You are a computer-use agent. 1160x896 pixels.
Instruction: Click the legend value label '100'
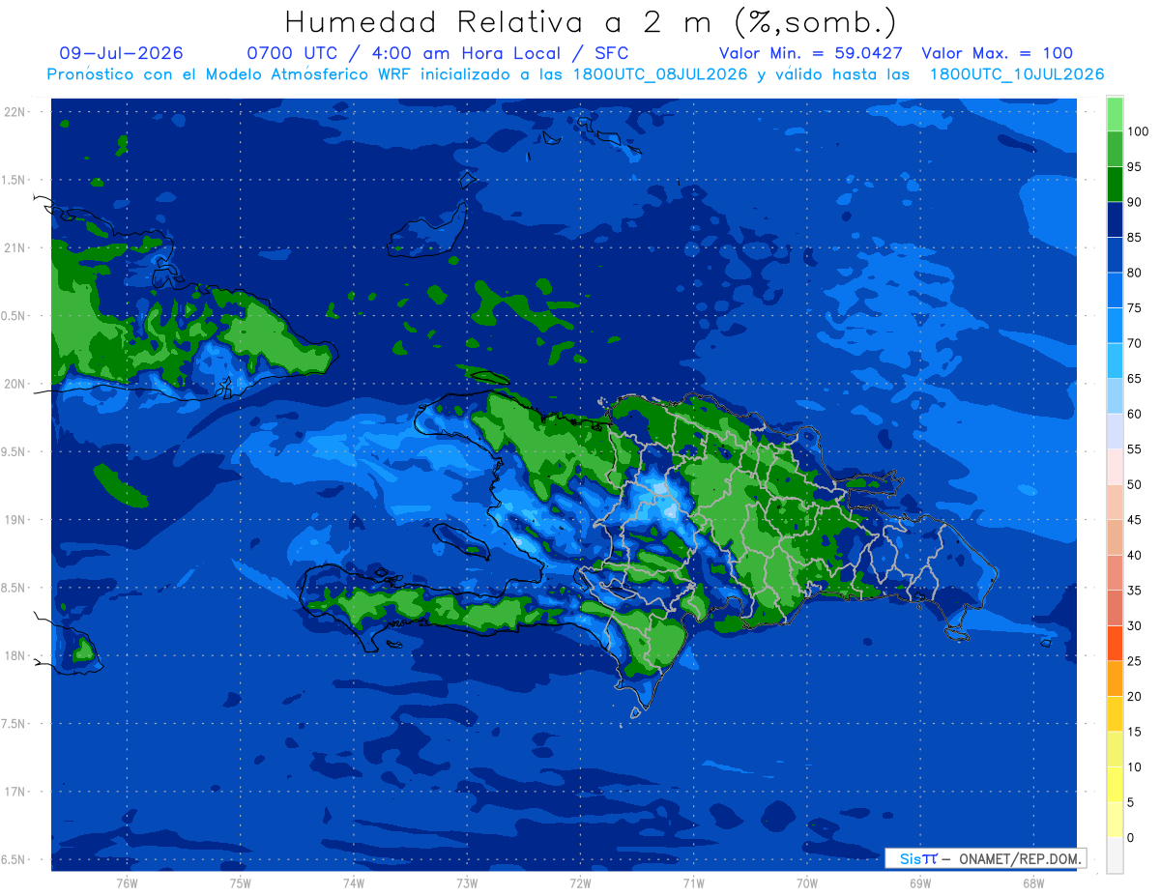(x=1138, y=131)
